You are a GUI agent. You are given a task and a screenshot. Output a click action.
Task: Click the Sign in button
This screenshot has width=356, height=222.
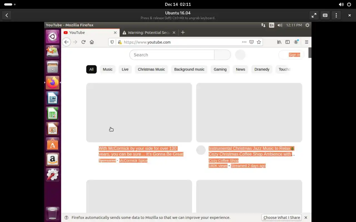click(291, 55)
